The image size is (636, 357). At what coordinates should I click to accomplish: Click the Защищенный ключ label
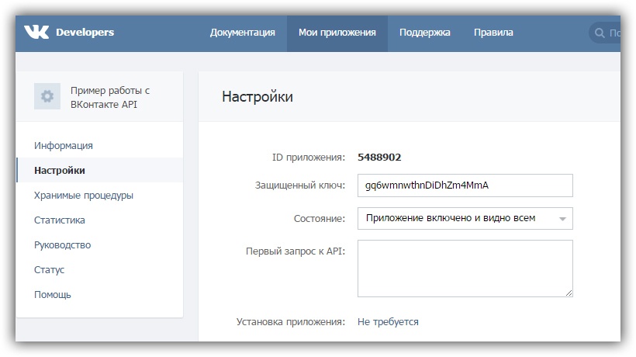pos(299,185)
